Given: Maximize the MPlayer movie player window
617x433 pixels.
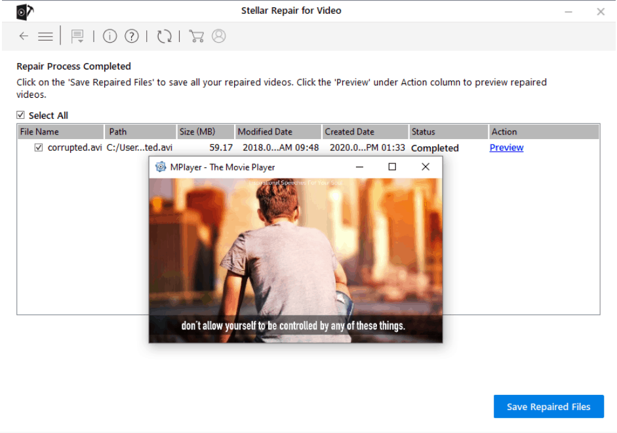Looking at the screenshot, I should [392, 167].
